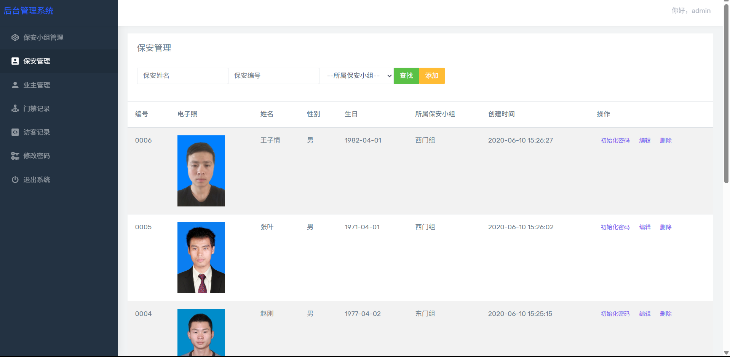The image size is (730, 357).
Task: Click 西门组 cell in row 0006
Action: pos(425,140)
